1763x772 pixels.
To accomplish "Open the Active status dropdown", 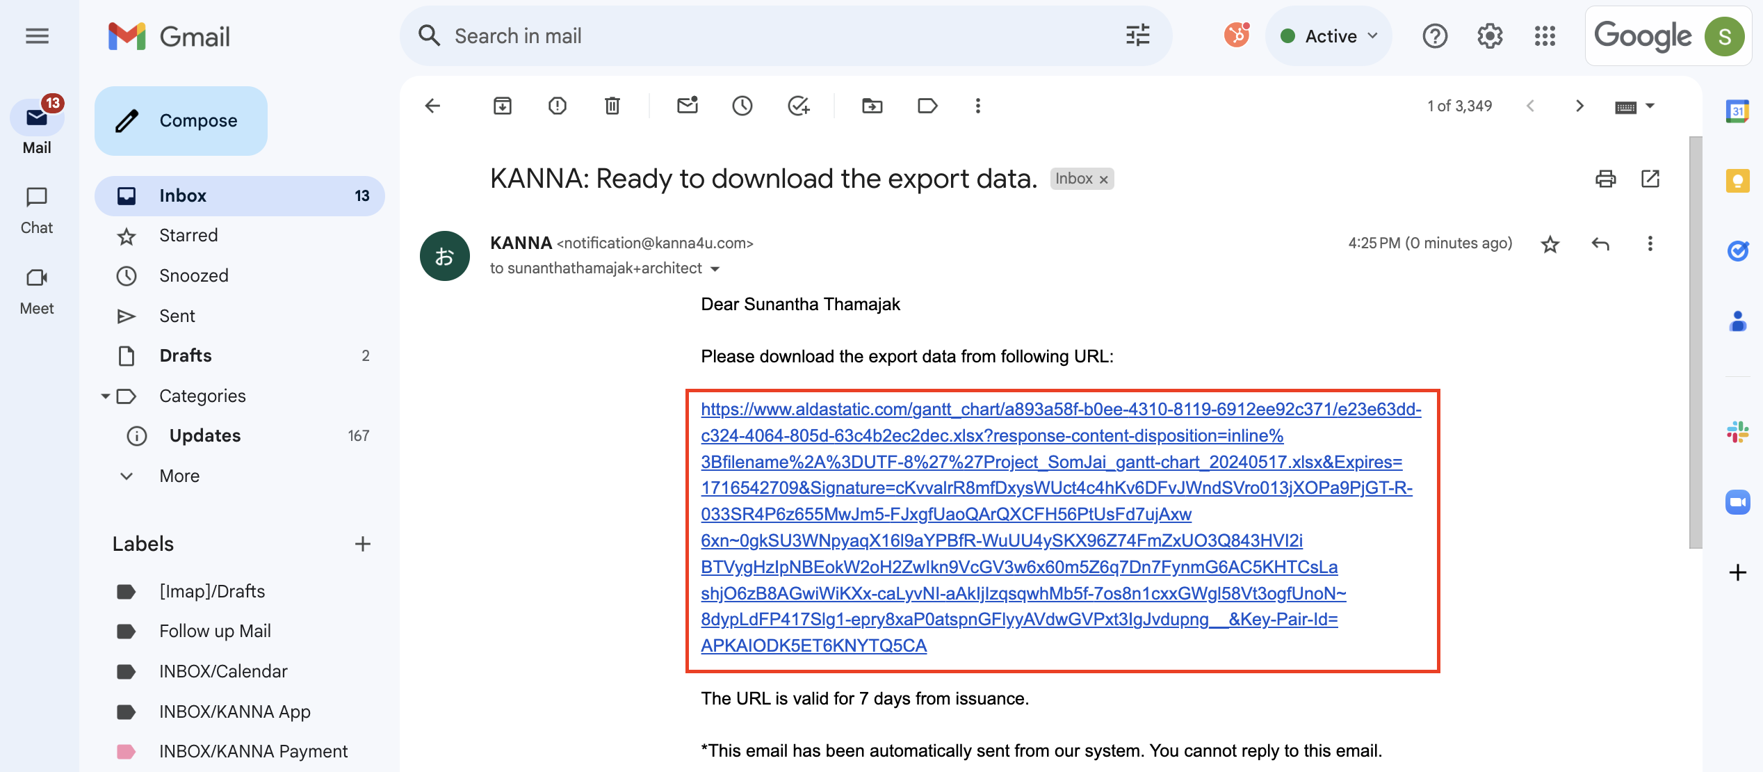I will click(1328, 35).
